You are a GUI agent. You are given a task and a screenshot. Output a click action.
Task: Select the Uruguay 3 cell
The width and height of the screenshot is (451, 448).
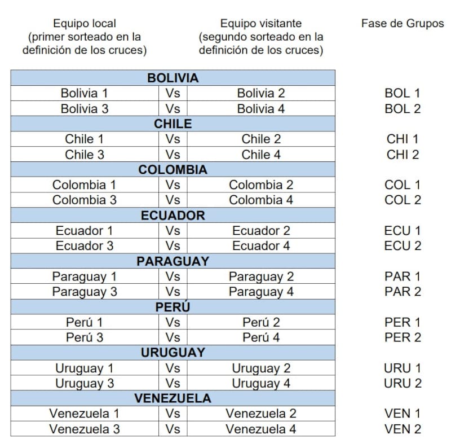pyautogui.click(x=84, y=383)
